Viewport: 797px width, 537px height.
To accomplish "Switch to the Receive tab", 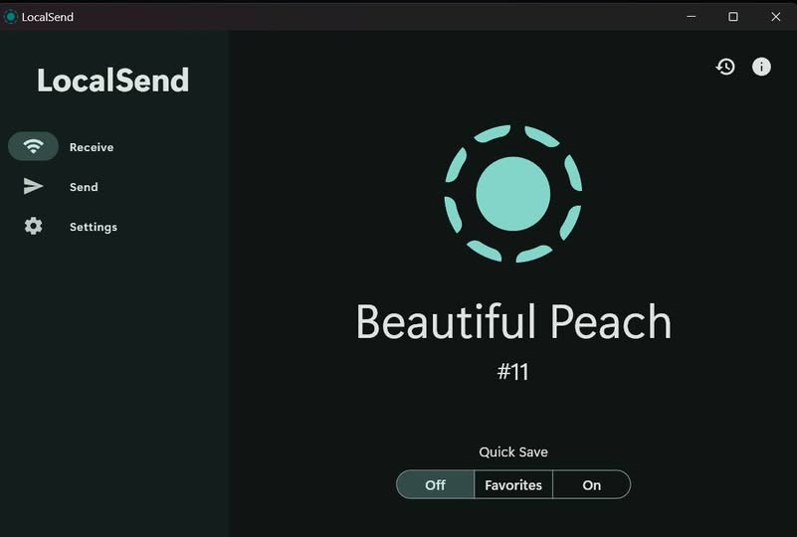I will pyautogui.click(x=92, y=147).
